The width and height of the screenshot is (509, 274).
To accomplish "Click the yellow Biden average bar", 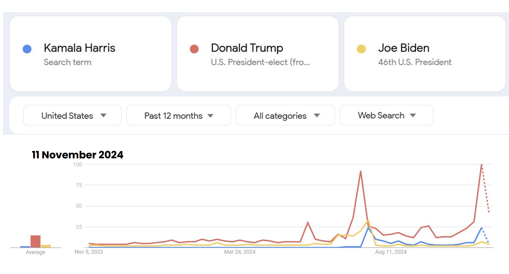I will pyautogui.click(x=46, y=246).
